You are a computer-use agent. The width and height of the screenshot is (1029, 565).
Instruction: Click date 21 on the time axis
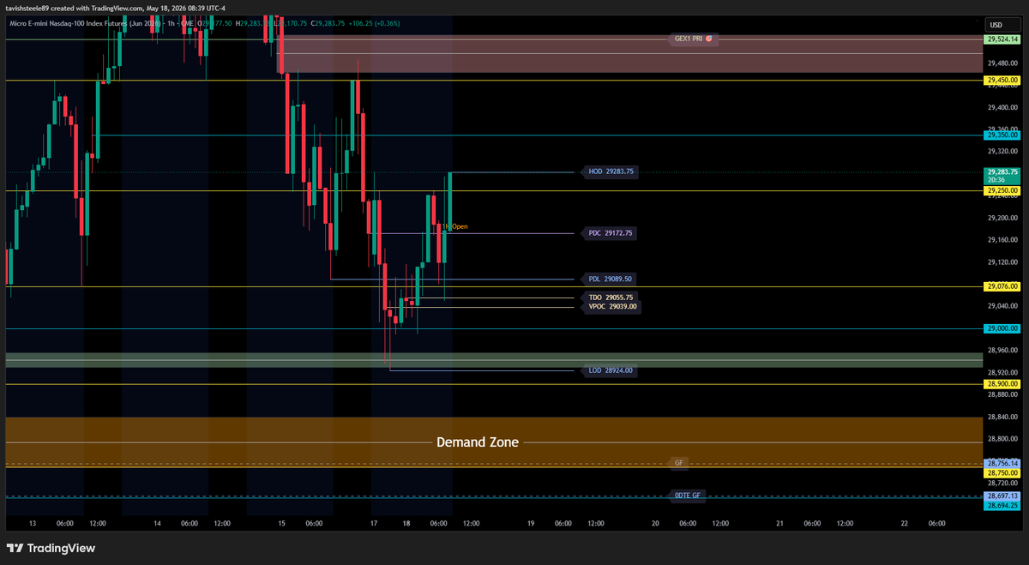[780, 523]
